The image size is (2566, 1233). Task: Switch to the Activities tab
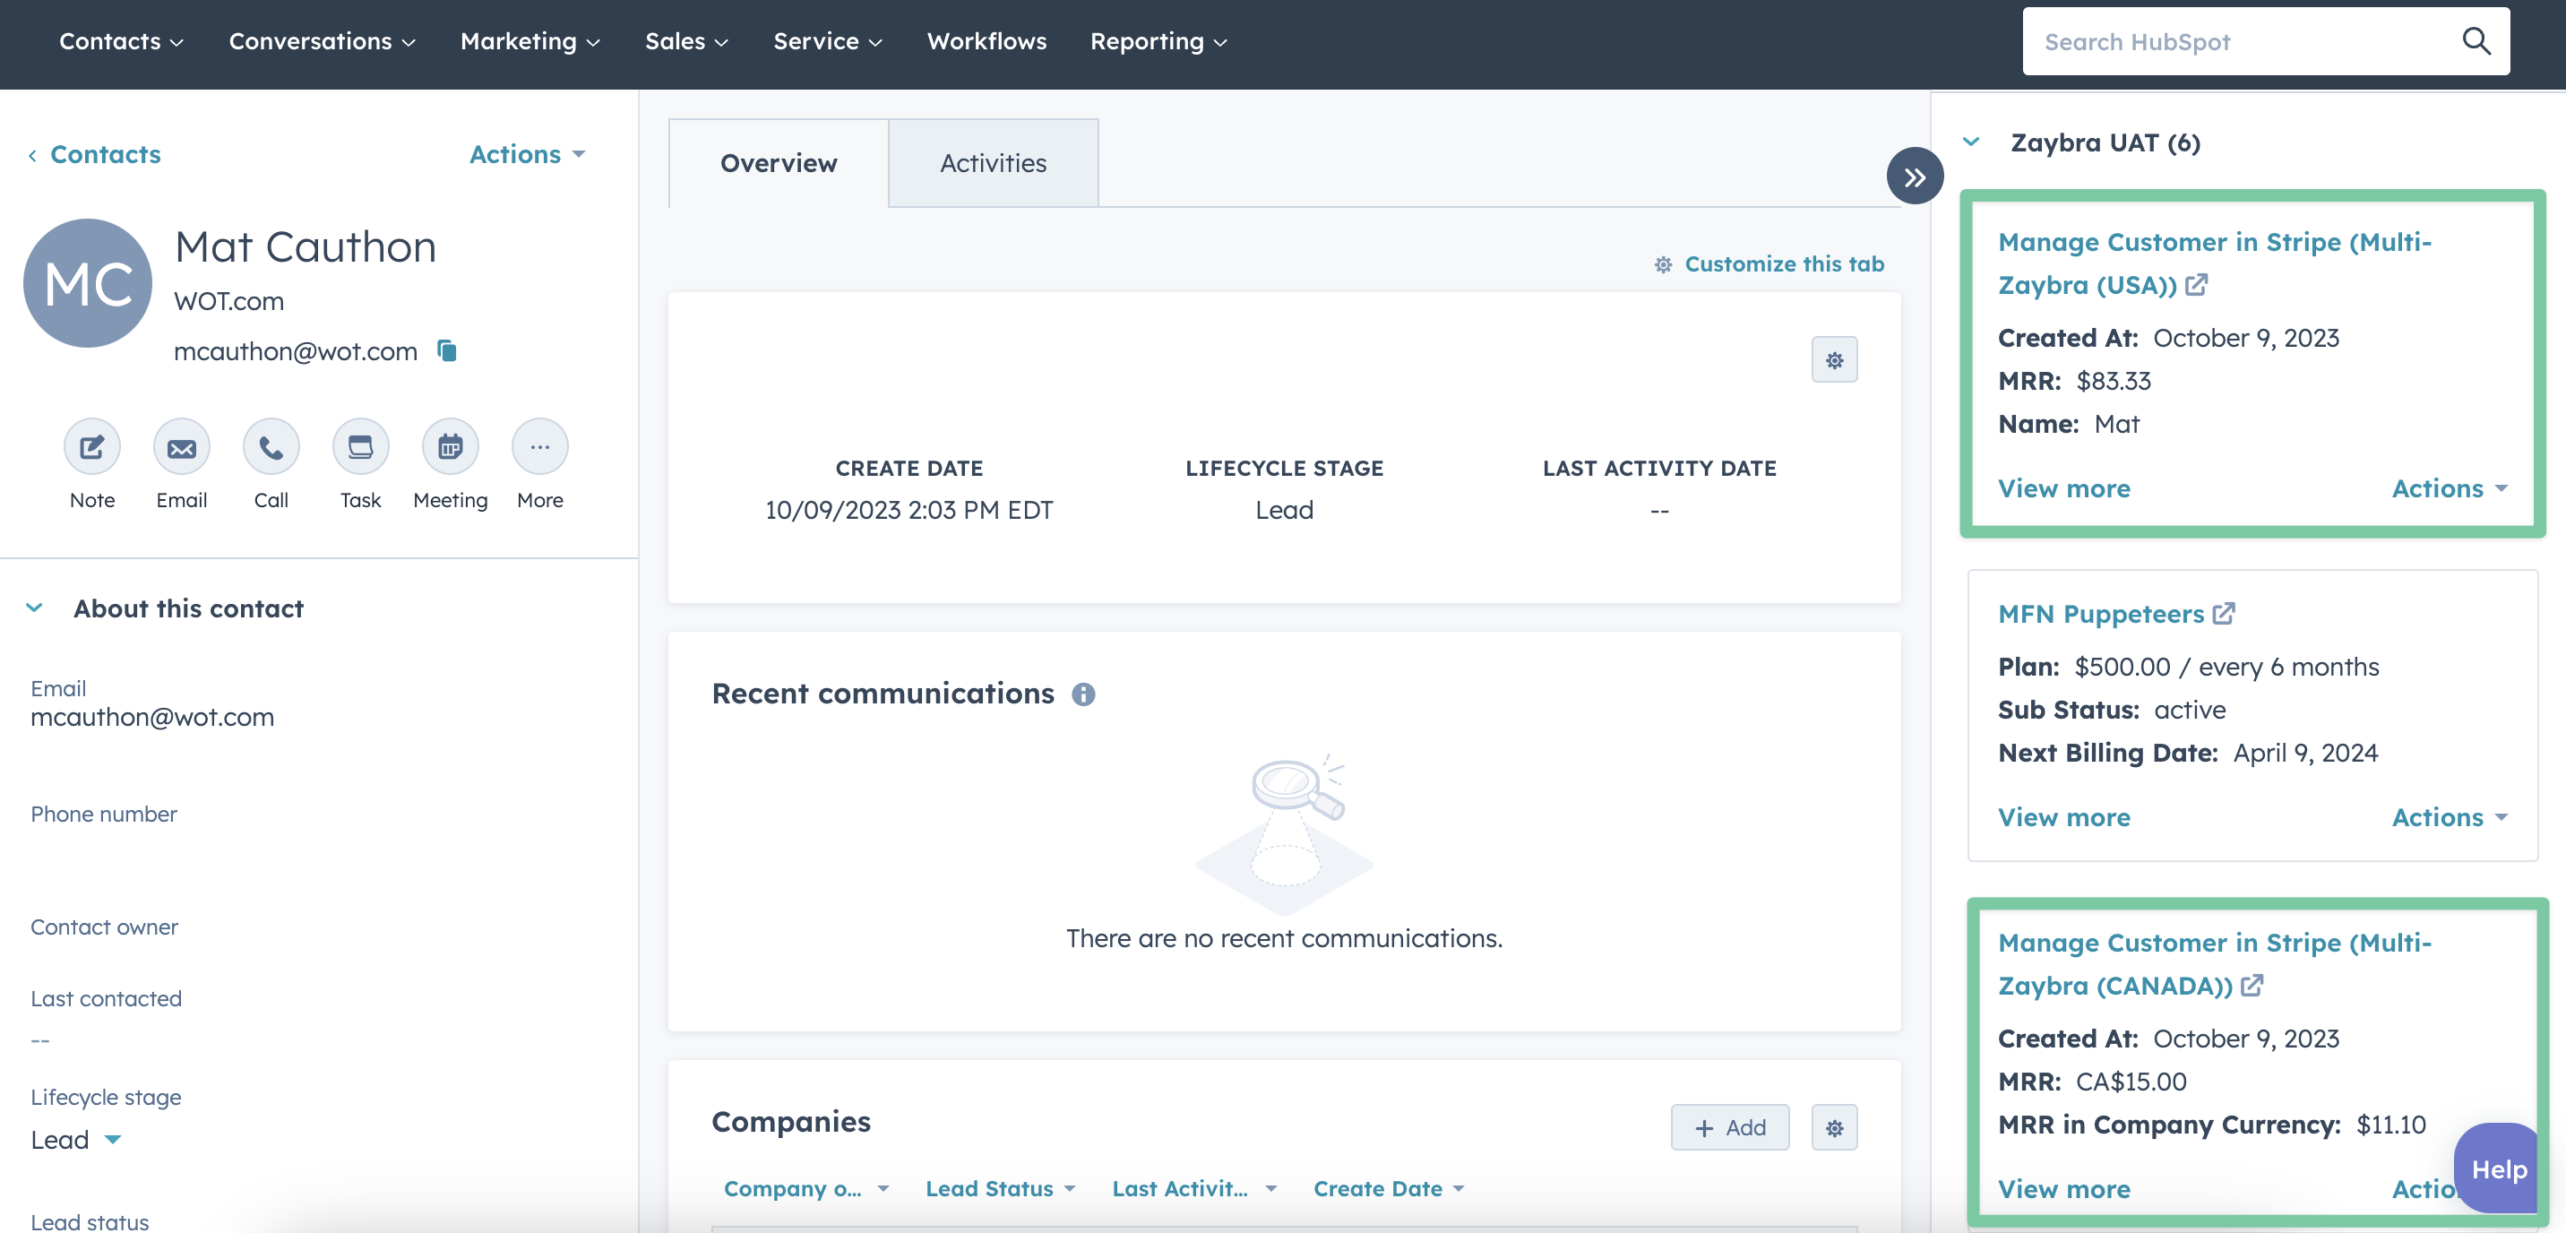point(993,163)
